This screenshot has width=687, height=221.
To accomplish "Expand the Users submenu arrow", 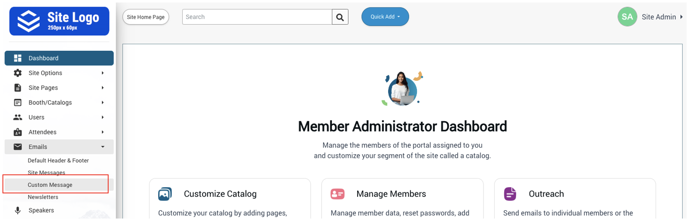I will pos(102,118).
